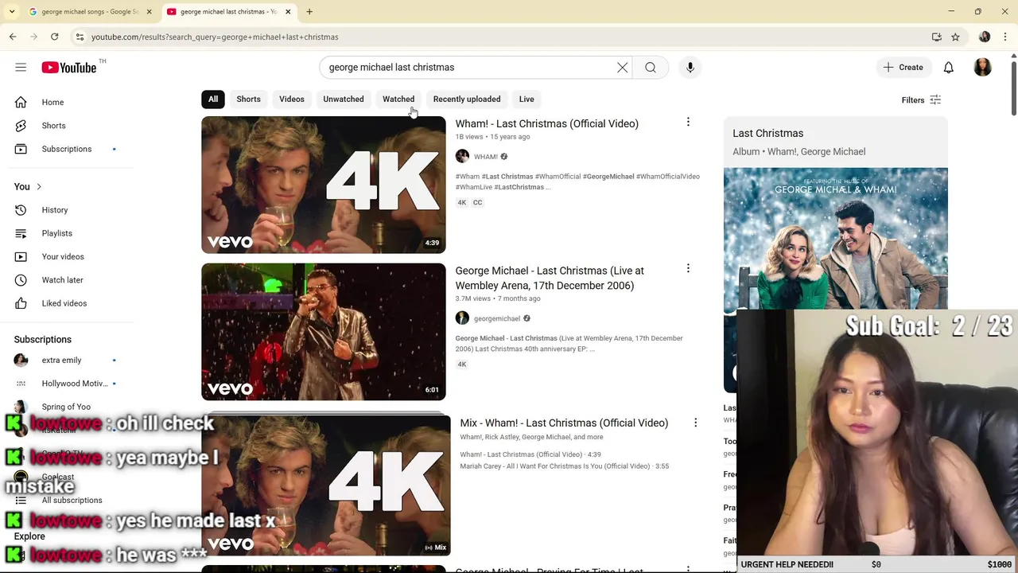
Task: Click the Mix playlist thumbnail
Action: [326, 485]
